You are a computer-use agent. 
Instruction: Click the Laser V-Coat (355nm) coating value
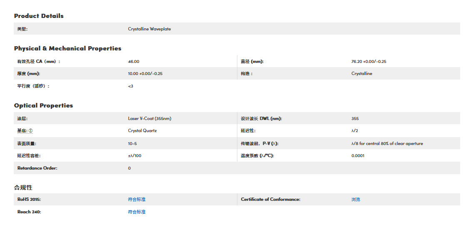pos(150,119)
